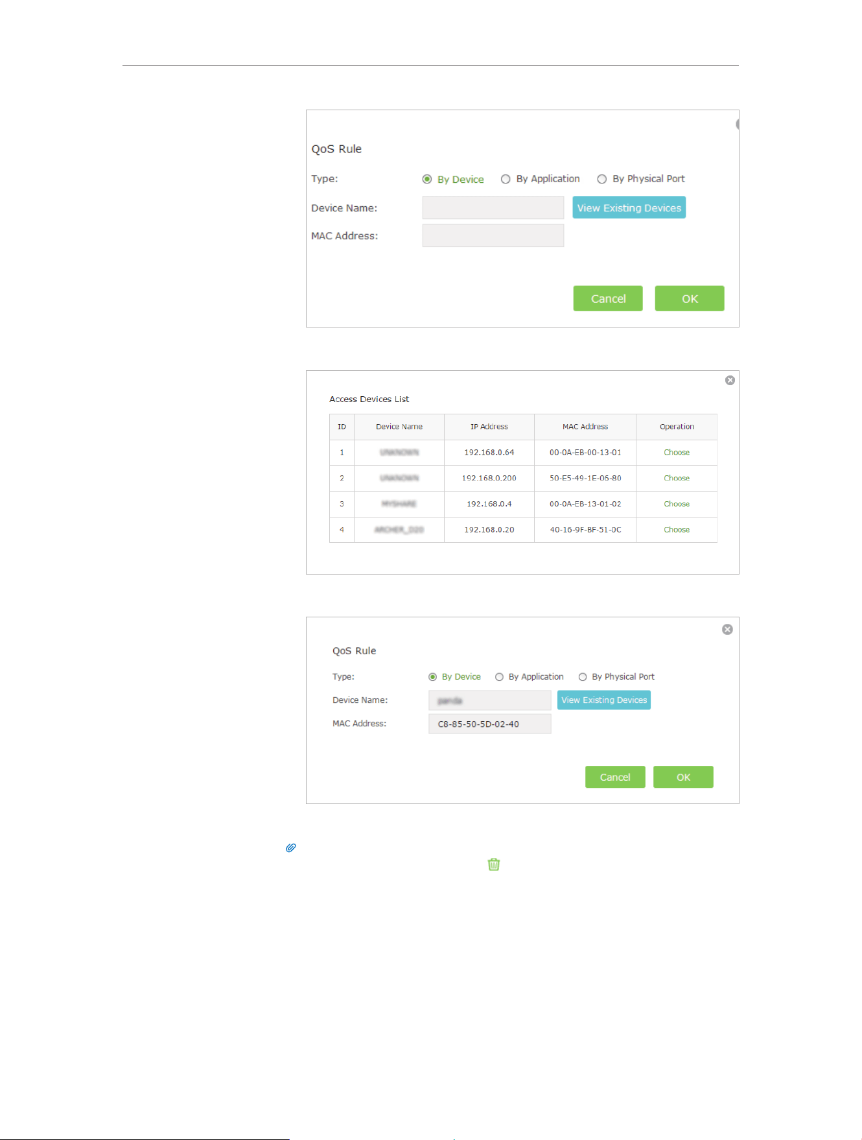Image resolution: width=862 pixels, height=1140 pixels.
Task: Click empty Device Name field in top dialog
Action: pyautogui.click(x=493, y=208)
